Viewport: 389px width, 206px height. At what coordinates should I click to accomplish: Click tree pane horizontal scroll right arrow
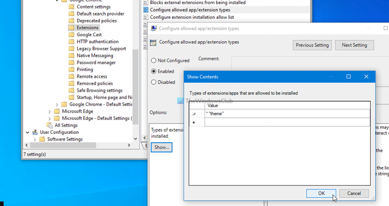tap(129, 145)
